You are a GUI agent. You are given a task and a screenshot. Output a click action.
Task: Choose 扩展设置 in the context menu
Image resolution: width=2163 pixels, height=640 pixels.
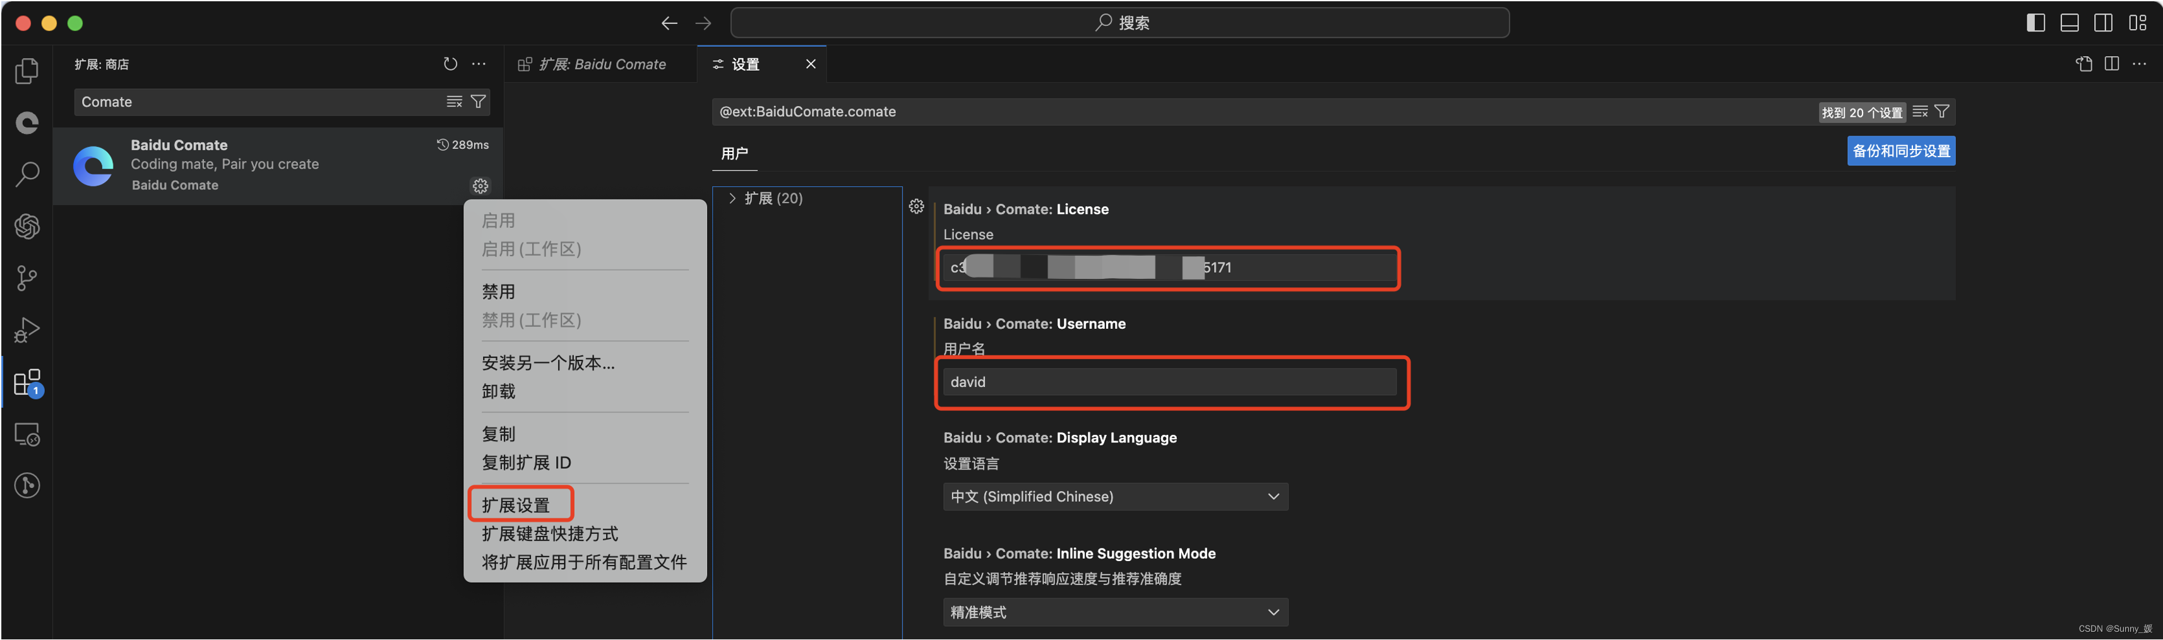coord(516,505)
